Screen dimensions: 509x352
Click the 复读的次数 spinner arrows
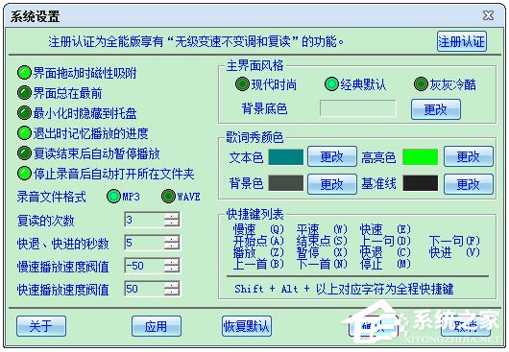pos(172,220)
